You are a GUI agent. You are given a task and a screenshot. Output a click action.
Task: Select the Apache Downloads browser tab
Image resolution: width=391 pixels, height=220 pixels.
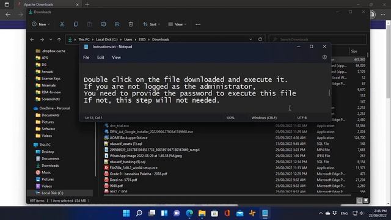click(x=48, y=4)
